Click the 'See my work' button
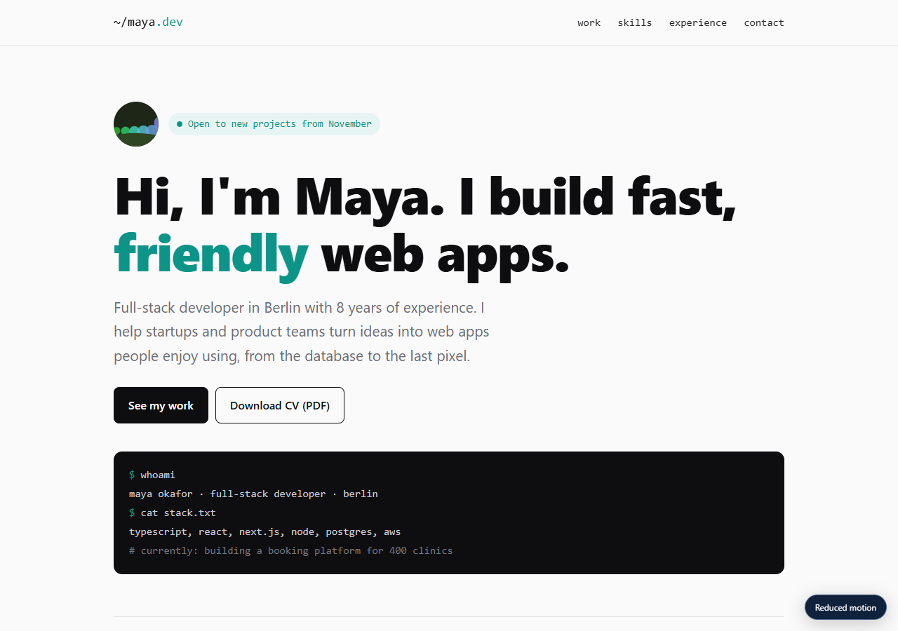 (x=161, y=405)
